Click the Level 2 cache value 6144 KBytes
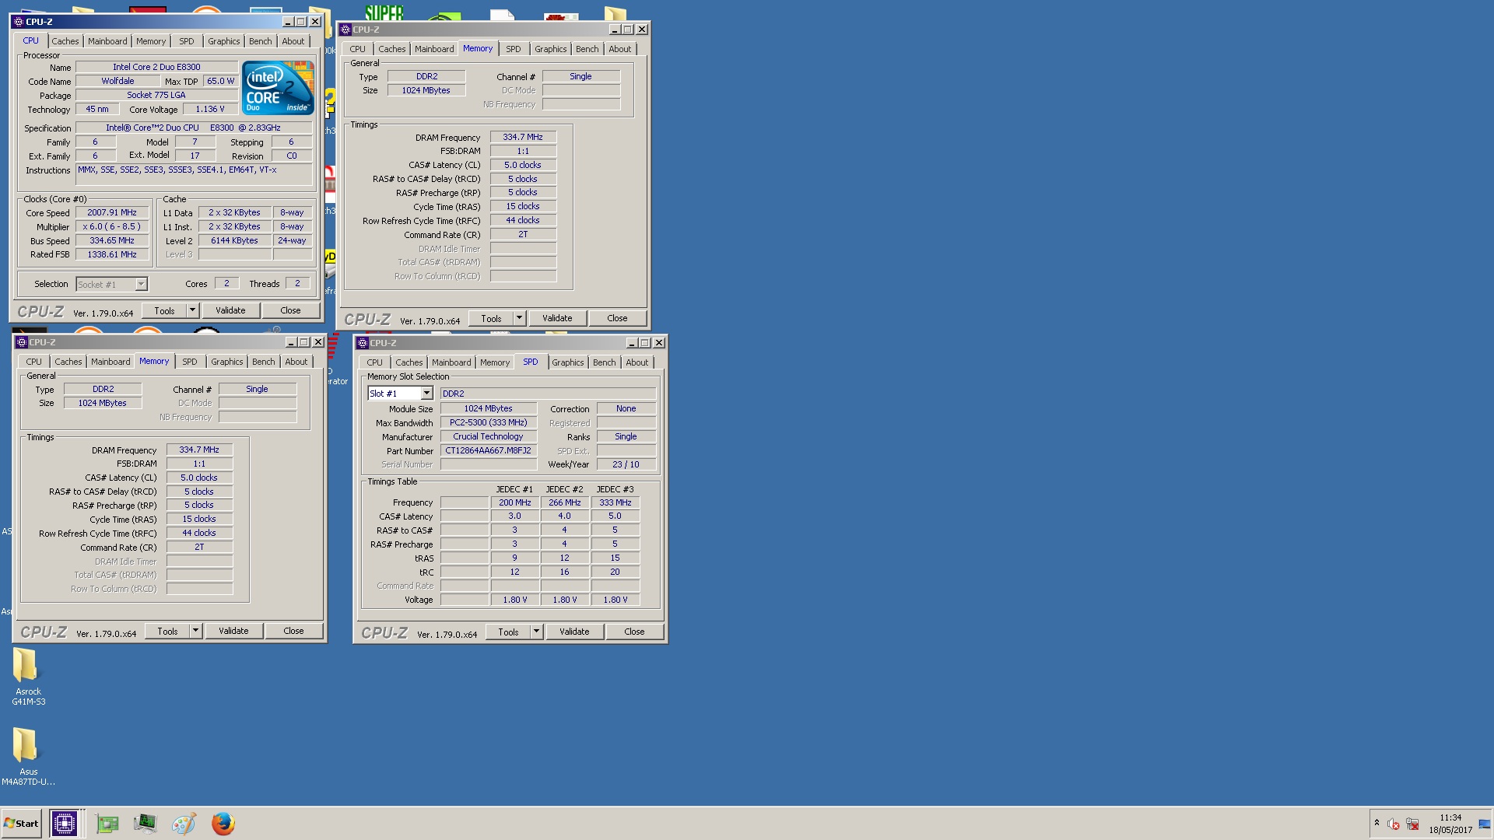This screenshot has width=1494, height=840. [234, 240]
